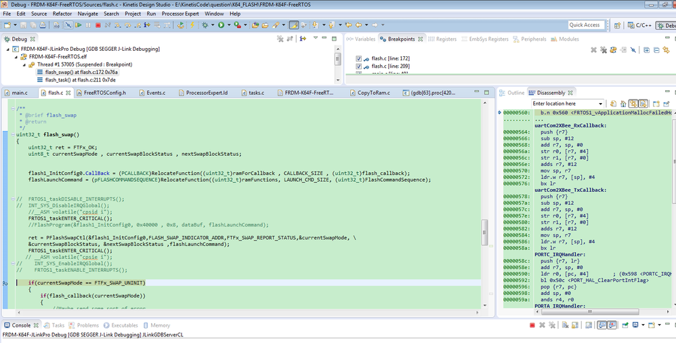Viewport: 676px width, 343px height.
Task: Expand all breakpoints with plus icon
Action: pyautogui.click(x=647, y=50)
